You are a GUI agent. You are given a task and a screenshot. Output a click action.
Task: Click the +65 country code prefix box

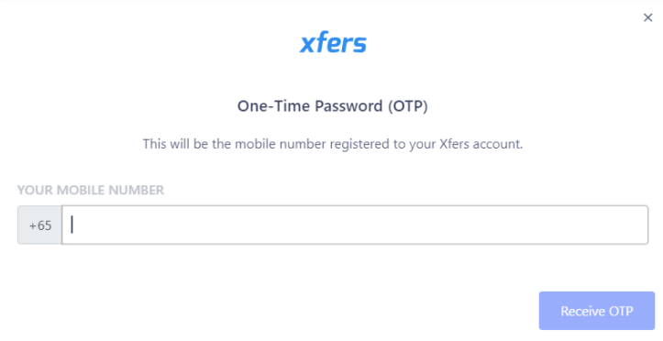coord(39,225)
